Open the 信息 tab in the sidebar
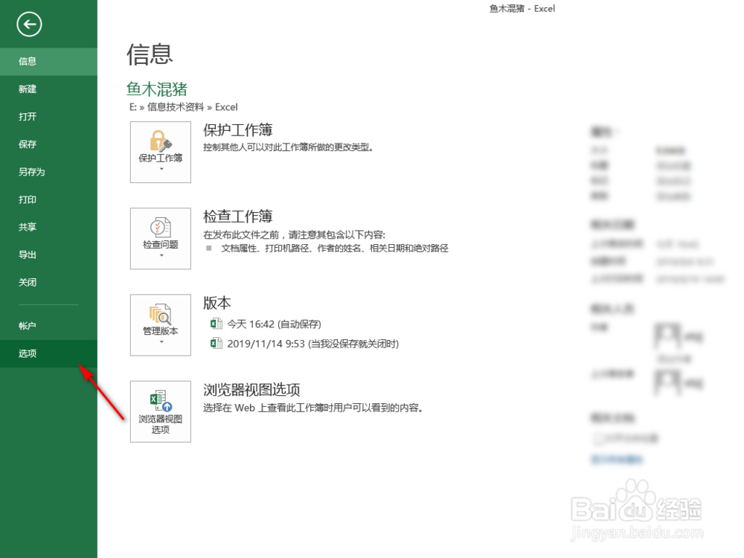Screen dimensions: 744x558 [x=48, y=61]
